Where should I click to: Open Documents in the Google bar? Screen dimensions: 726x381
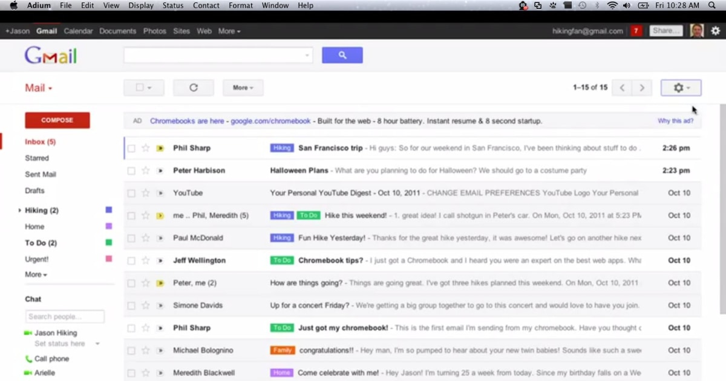point(118,31)
